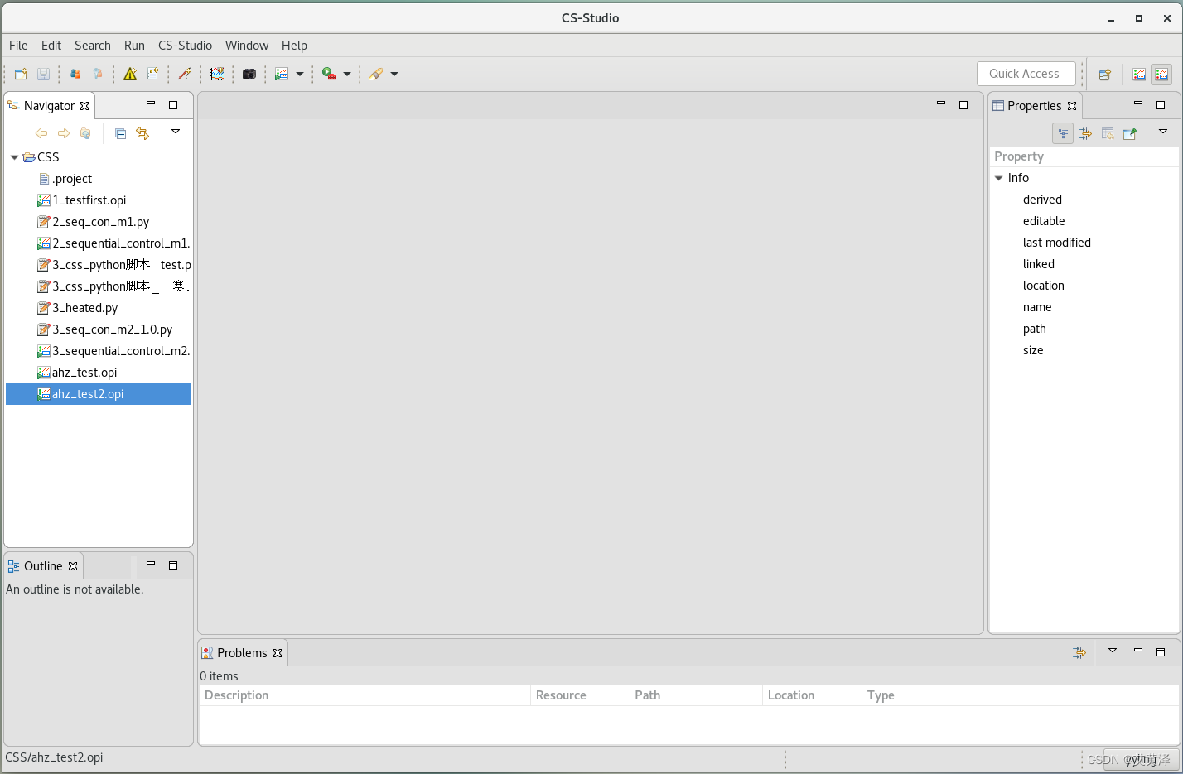The width and height of the screenshot is (1183, 774).
Task: Click the new notepad document toolbar icon
Action: coord(152,74)
